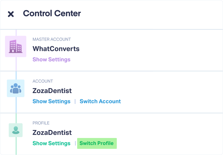Click the blue timeline line below the people icon
This screenshot has width=223, height=155.
[x=16, y=105]
